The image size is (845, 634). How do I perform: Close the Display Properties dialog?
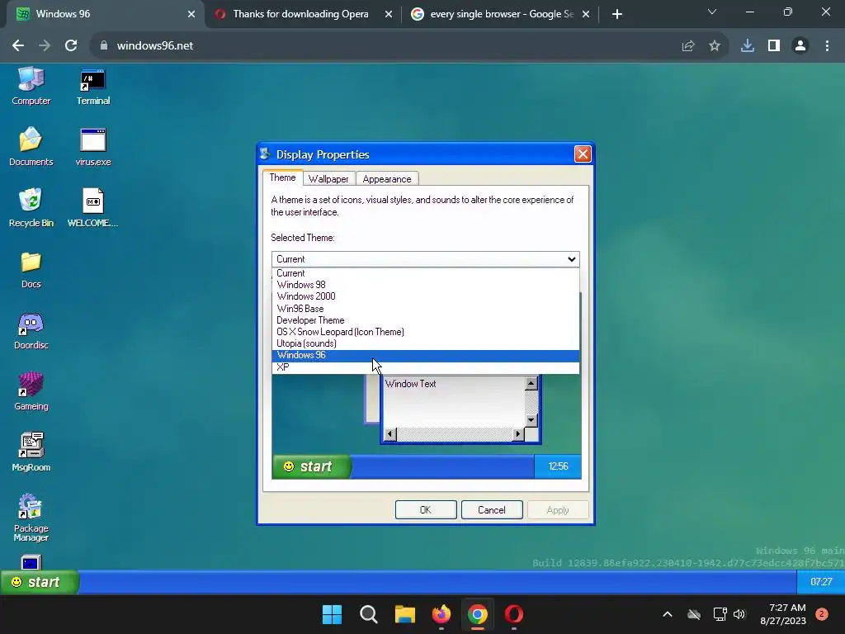click(x=583, y=154)
